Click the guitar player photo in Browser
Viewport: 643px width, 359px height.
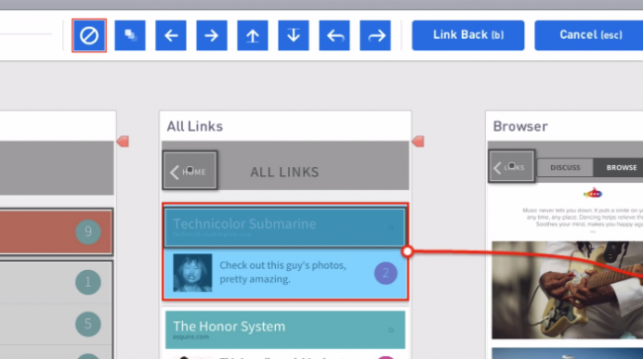[x=568, y=290]
